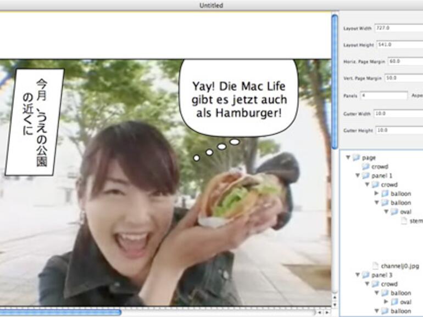Select the oval folder under panel 1
Viewport: 423px width, 317px height.
click(394, 212)
